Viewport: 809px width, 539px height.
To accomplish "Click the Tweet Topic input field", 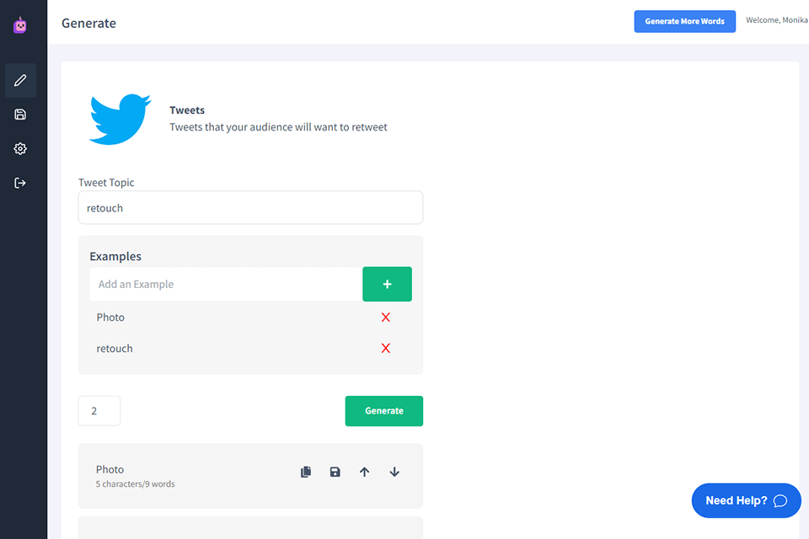I will pos(250,208).
